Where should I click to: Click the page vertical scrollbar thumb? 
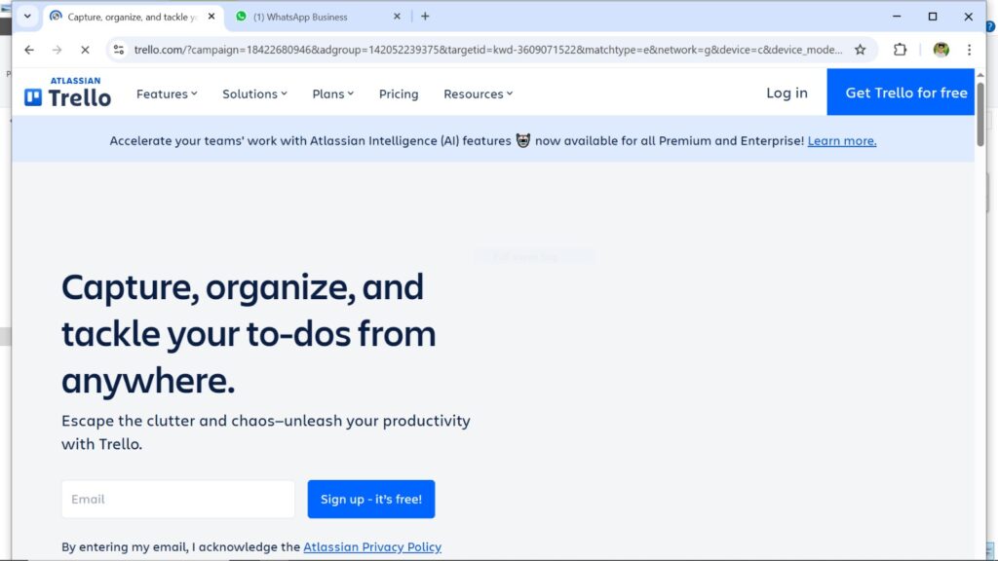(x=980, y=113)
